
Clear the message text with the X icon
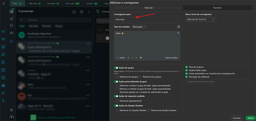click(178, 33)
